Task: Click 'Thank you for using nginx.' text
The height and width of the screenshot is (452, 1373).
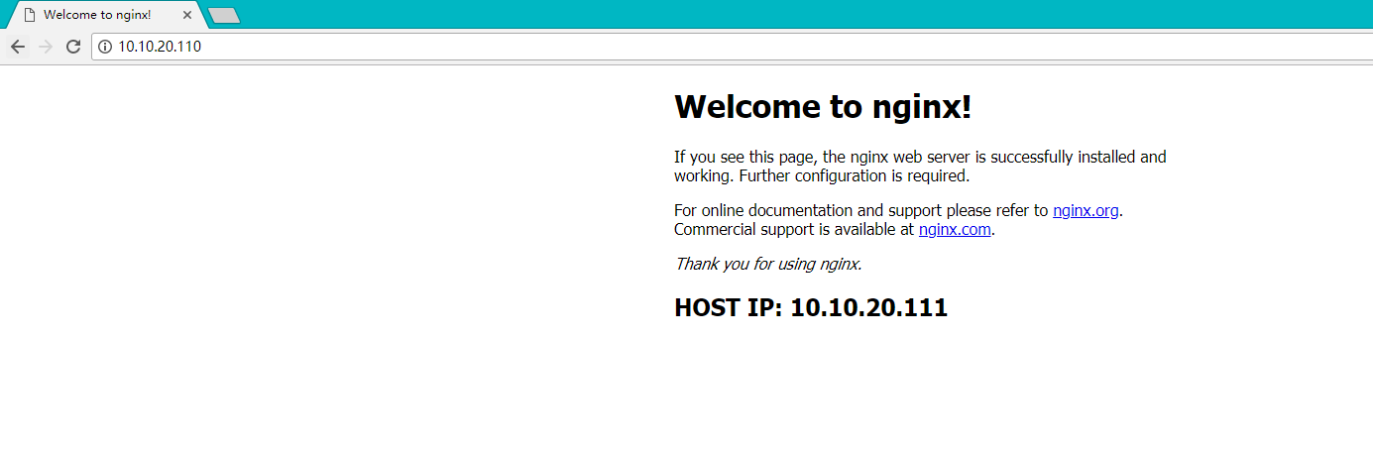Action: (x=768, y=264)
